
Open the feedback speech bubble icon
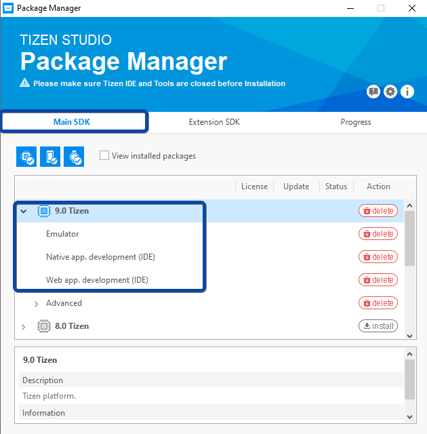373,92
